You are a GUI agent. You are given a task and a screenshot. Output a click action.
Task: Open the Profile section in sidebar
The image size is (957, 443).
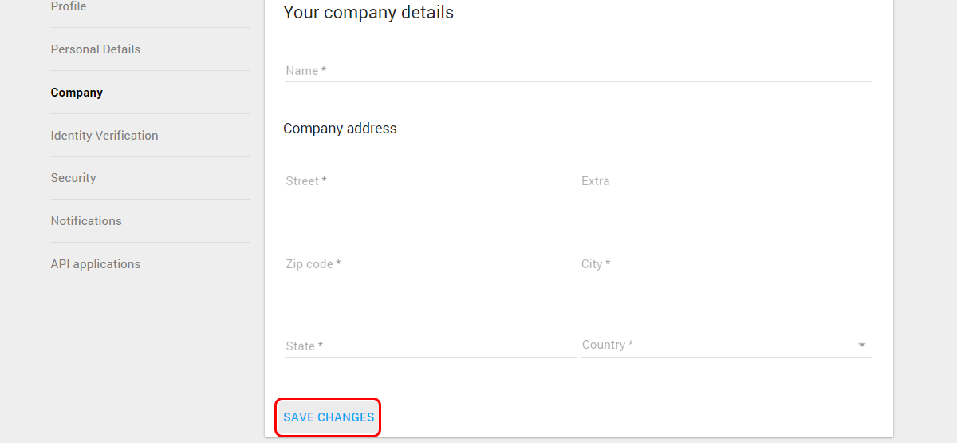tap(69, 6)
